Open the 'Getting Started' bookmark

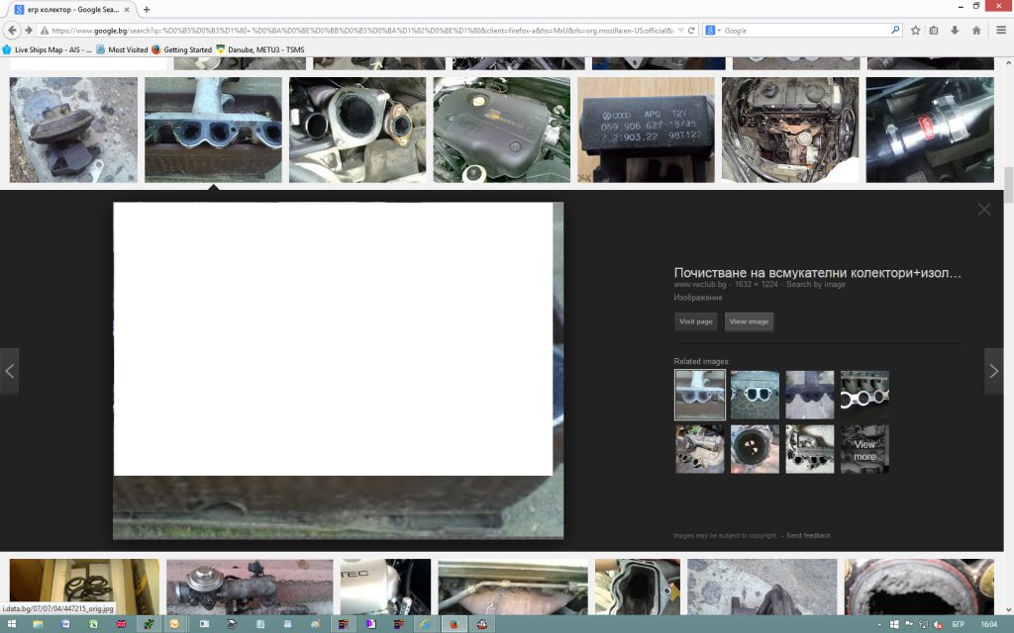tap(182, 49)
